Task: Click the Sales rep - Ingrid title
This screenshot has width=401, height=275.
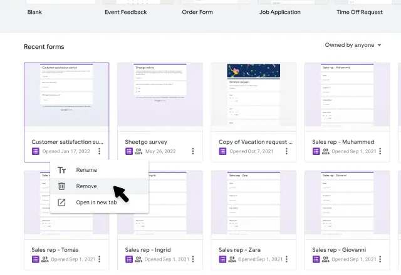Action: pos(148,250)
